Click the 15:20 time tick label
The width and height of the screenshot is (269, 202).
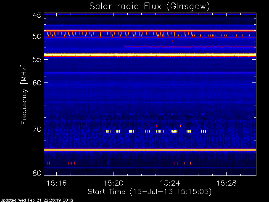pos(113,183)
